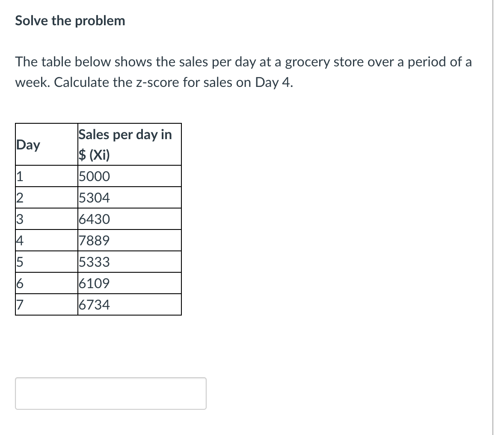Click the value 5304 for Day 2

(x=95, y=197)
